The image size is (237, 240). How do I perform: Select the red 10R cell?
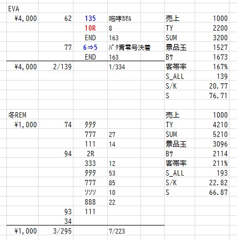coord(90,28)
